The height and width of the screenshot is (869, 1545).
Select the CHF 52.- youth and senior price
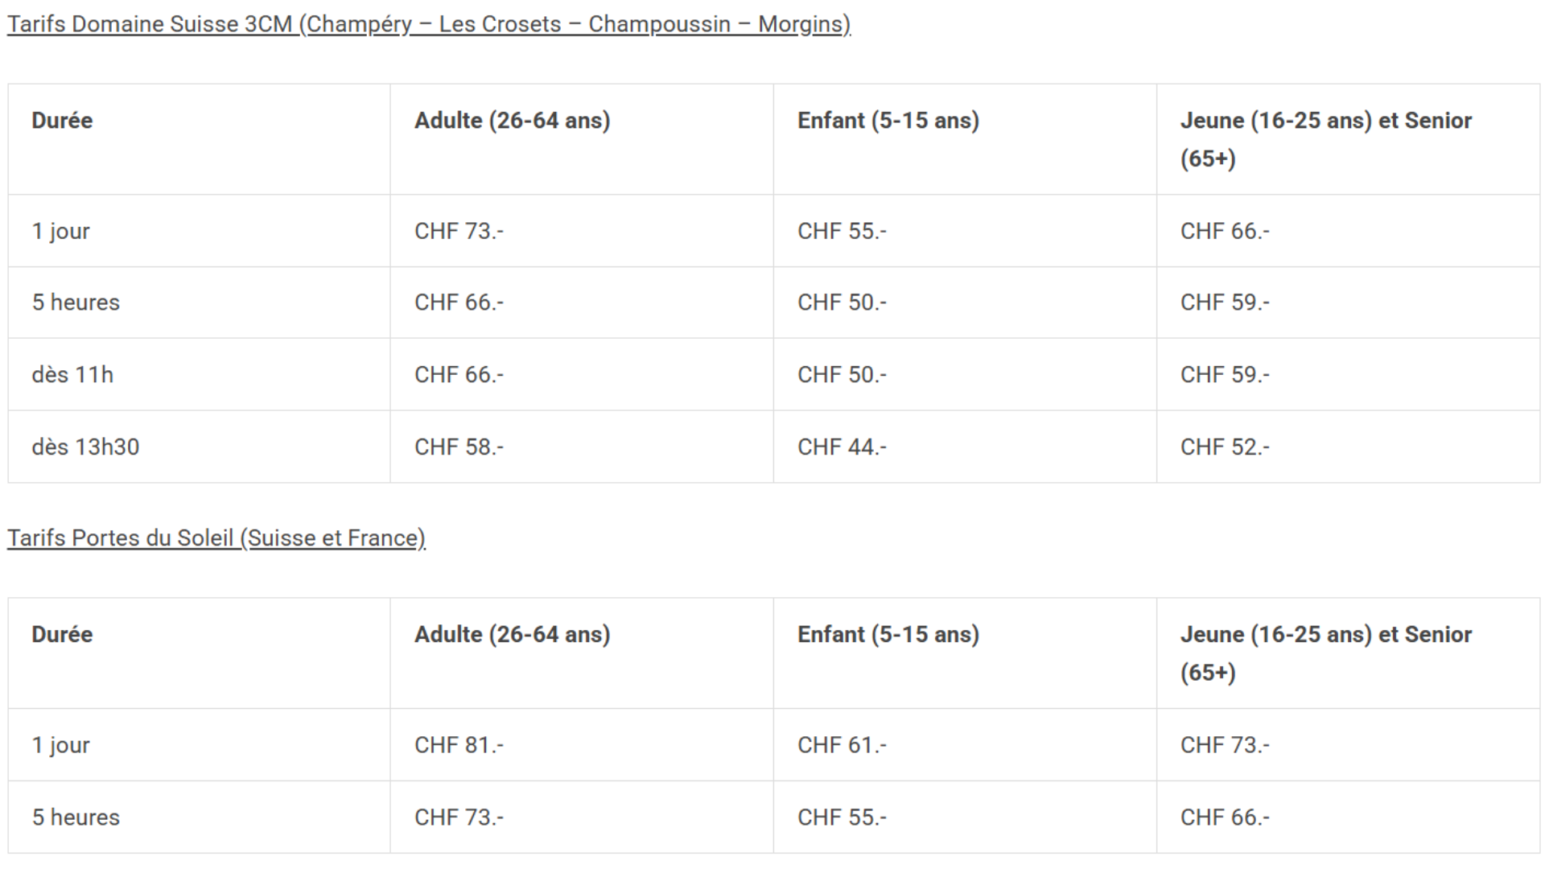tap(1225, 447)
